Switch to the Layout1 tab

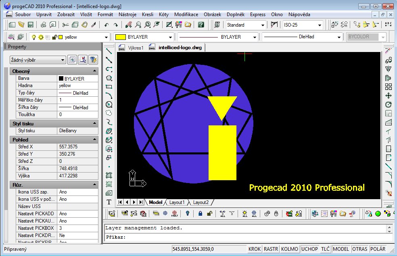pos(177,202)
